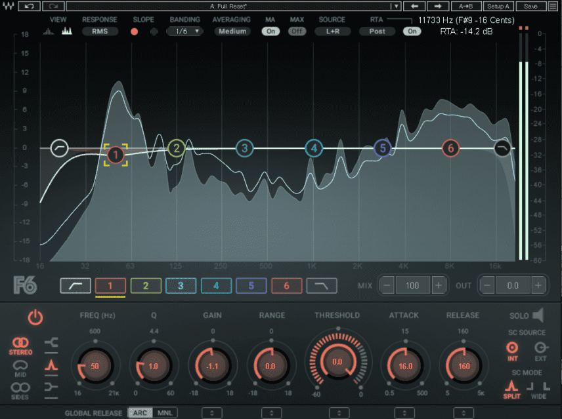Select band 4 node on graph

[x=314, y=148]
